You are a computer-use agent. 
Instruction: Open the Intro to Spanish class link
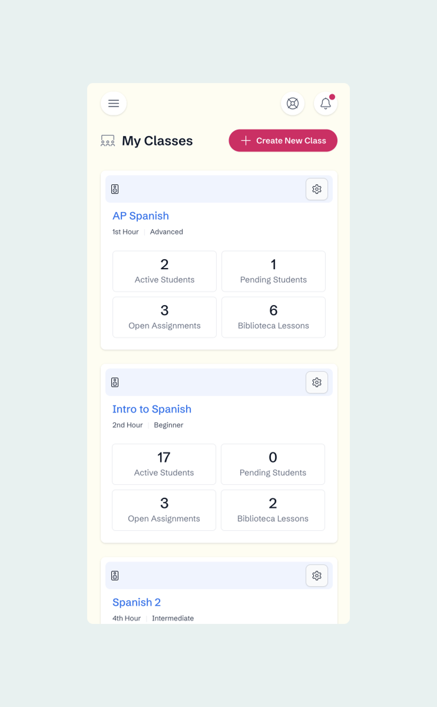point(151,409)
